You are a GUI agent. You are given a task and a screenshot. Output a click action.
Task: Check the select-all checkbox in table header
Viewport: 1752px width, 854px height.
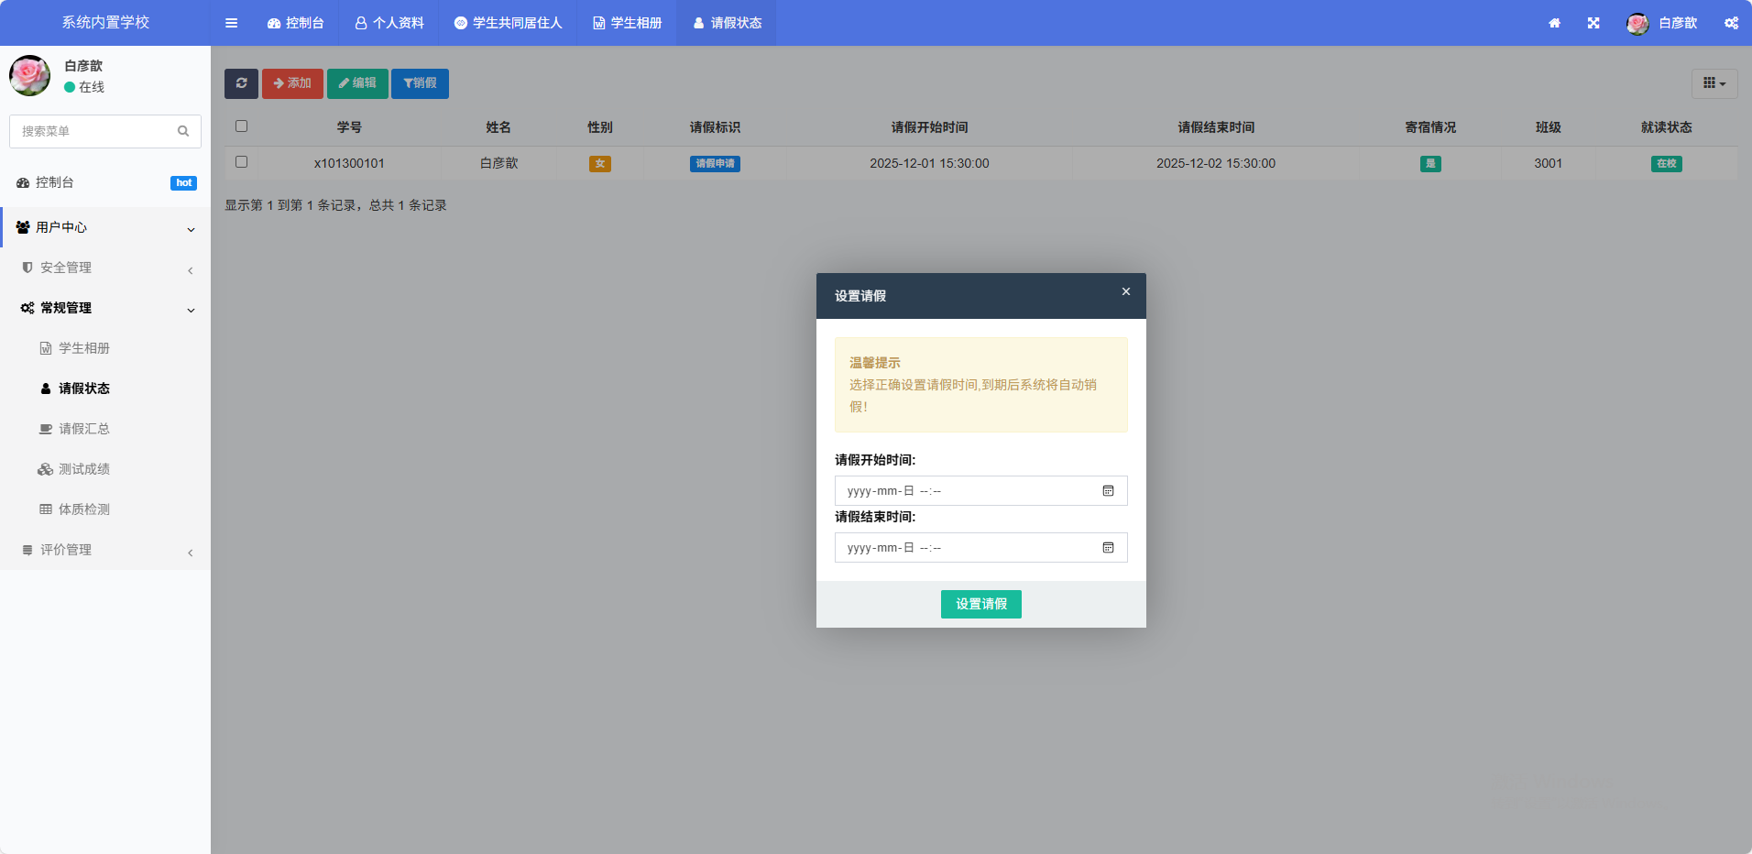(x=242, y=126)
